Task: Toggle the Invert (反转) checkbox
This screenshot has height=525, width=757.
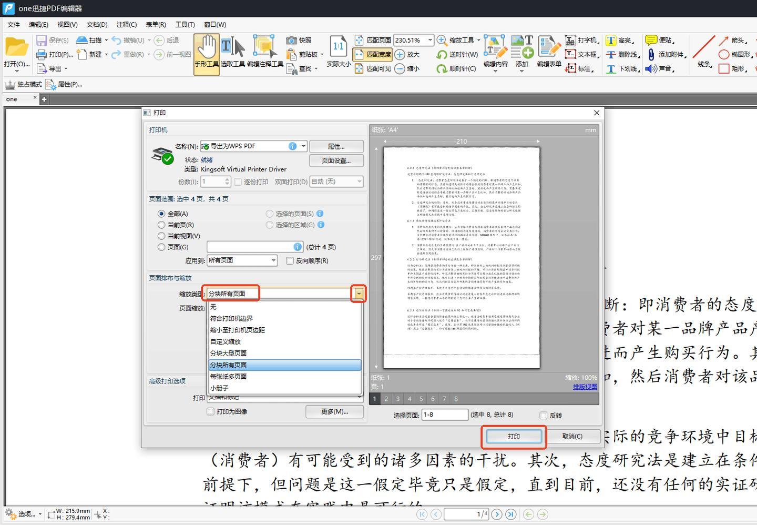Action: 544,415
